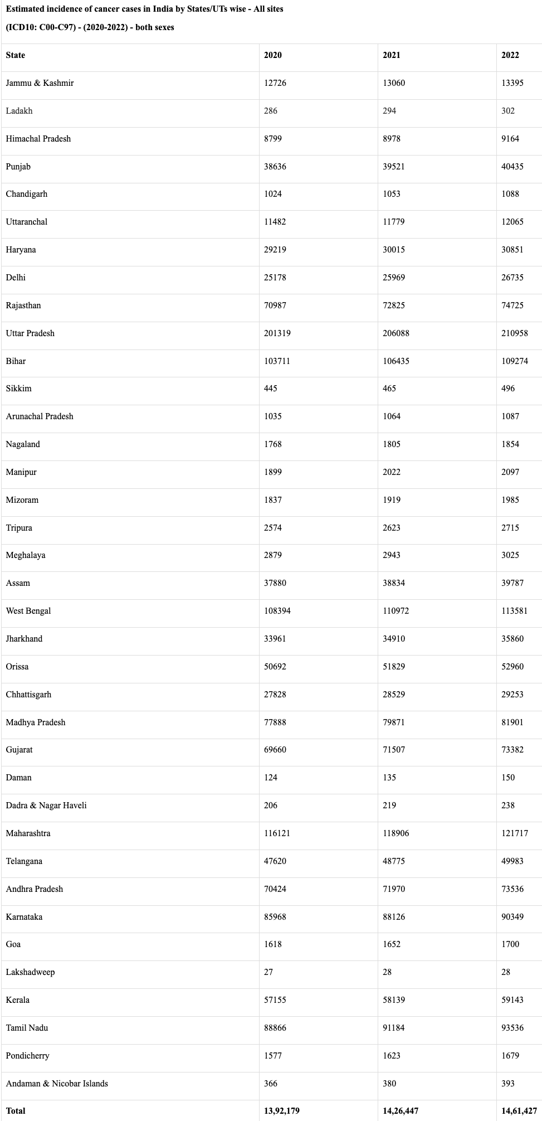Select Punjab's 2020 value 38636
Viewport: 542px width, 1121px height.
[275, 167]
